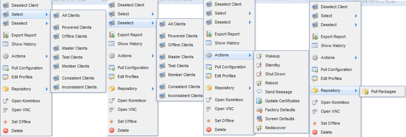Click Delete text in the third menu
Screen dimensions: 406x137
tap(220, 130)
